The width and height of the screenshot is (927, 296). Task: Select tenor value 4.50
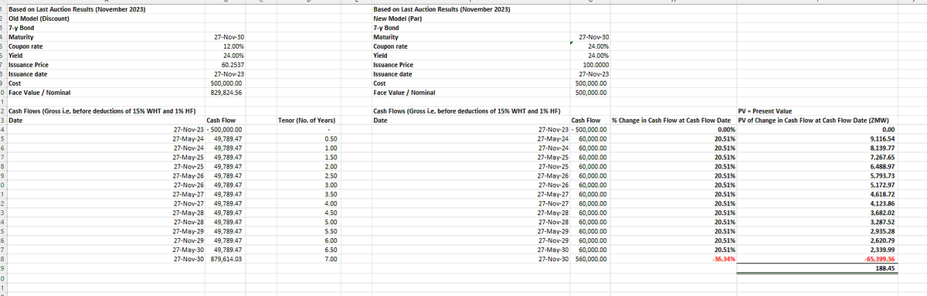coord(330,213)
